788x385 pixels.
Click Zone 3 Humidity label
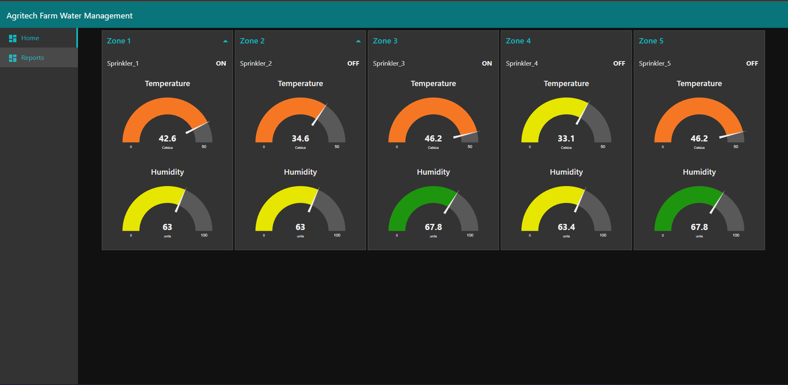[433, 172]
